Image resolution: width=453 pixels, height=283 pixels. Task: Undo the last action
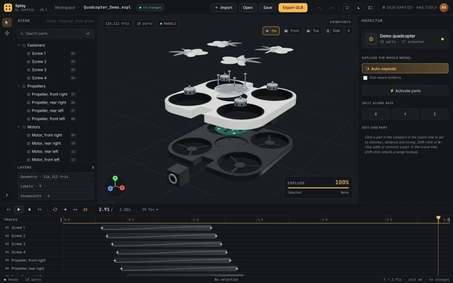(319, 8)
